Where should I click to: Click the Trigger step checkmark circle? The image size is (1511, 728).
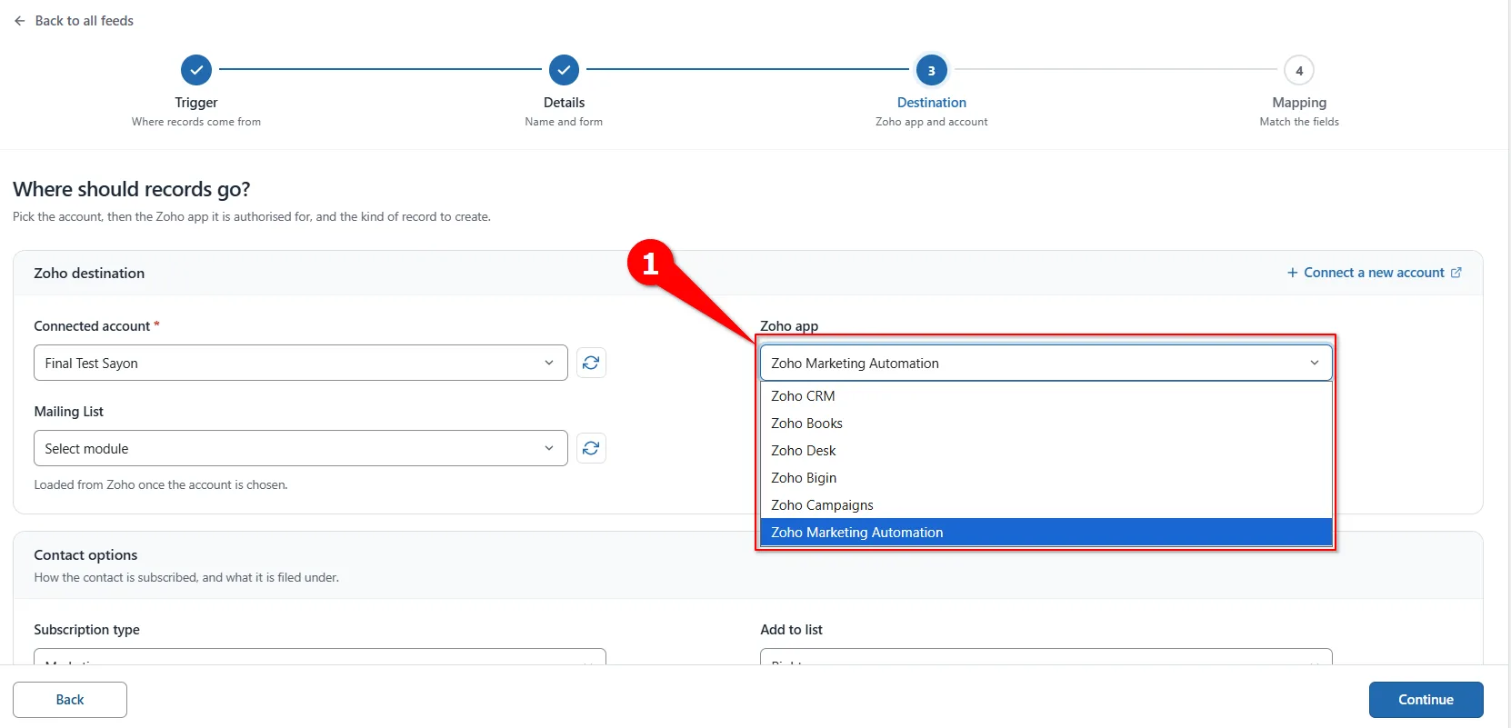196,70
